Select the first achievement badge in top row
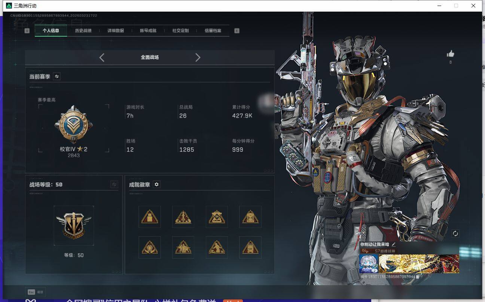This screenshot has height=302, width=485. (150, 217)
